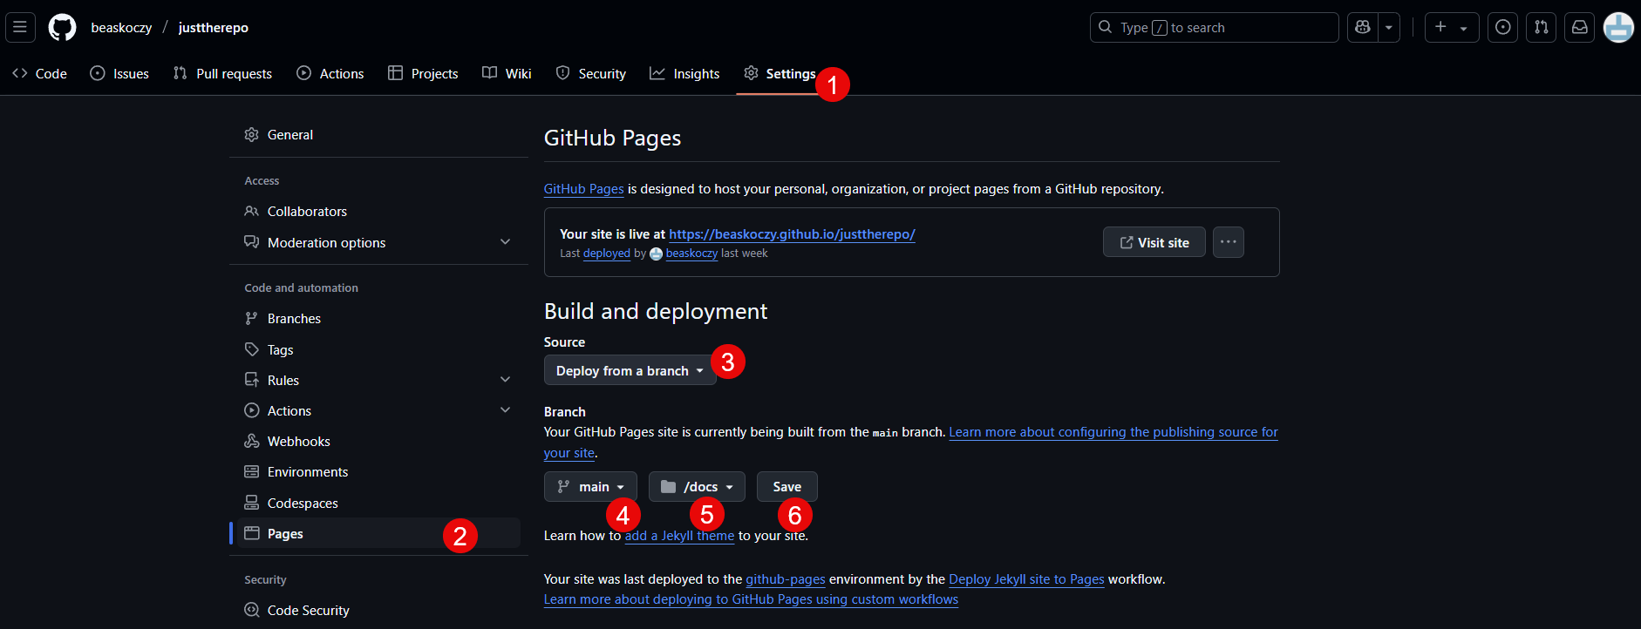The width and height of the screenshot is (1641, 629).
Task: Click the beaskoczy link in Last deployed line
Action: pyautogui.click(x=691, y=254)
